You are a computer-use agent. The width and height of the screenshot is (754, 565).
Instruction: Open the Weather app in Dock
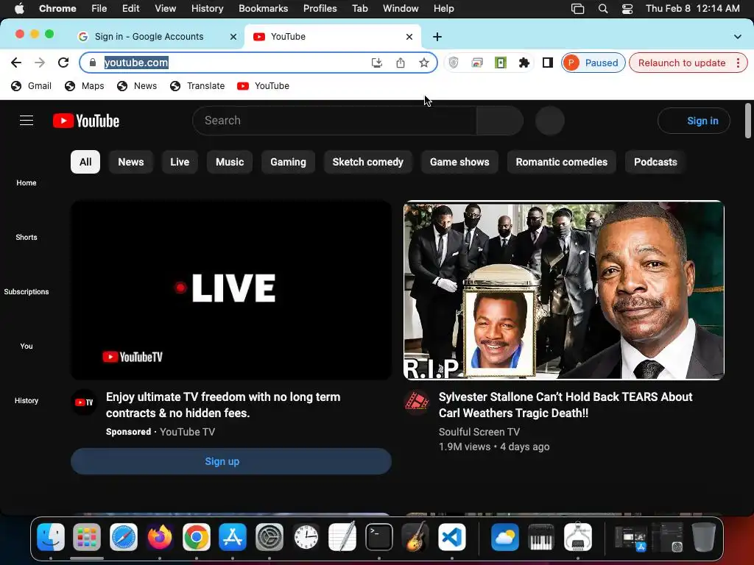click(505, 537)
